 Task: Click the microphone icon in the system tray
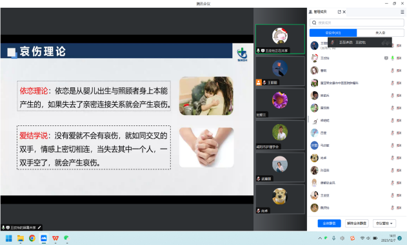tap(334, 239)
